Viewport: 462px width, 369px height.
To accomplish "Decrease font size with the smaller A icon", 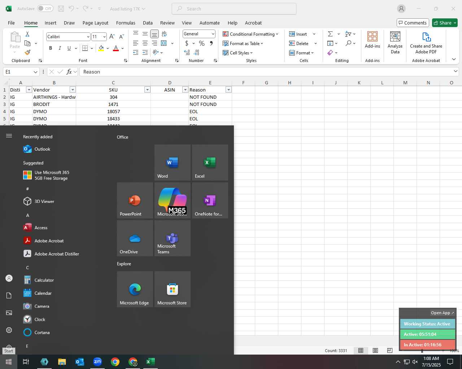I will [121, 36].
